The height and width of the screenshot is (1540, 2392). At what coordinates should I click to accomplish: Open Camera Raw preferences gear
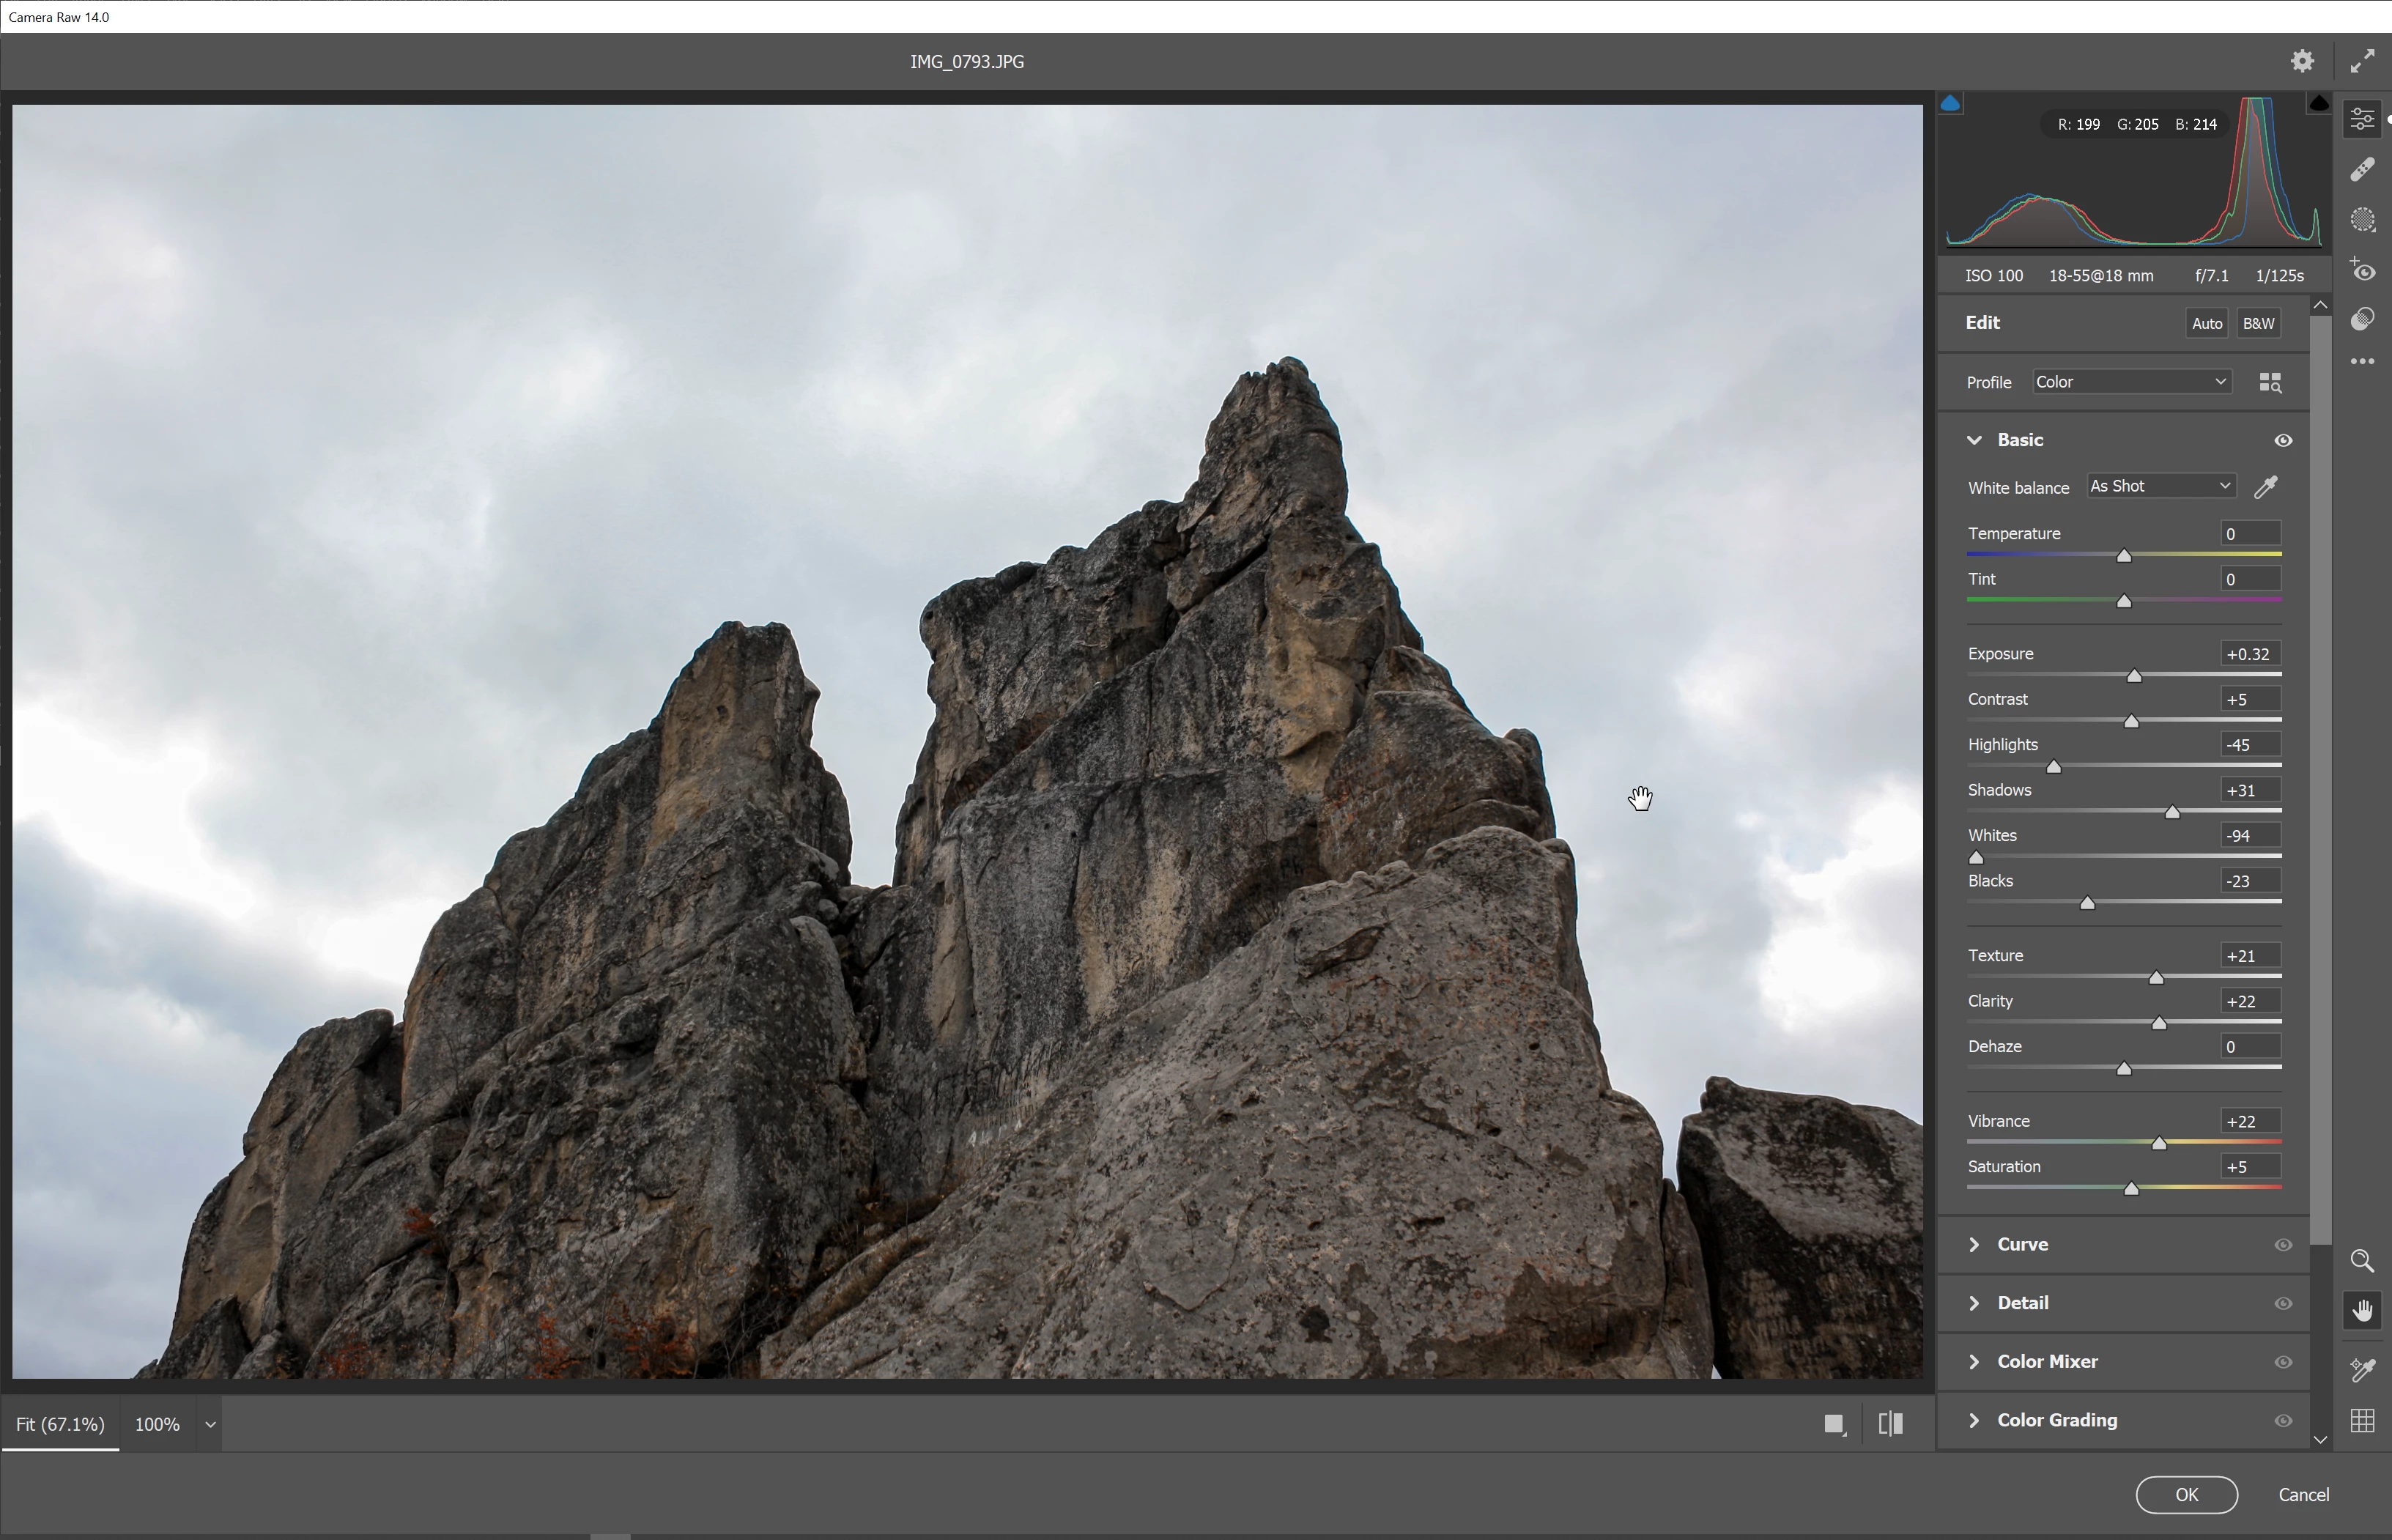2302,61
